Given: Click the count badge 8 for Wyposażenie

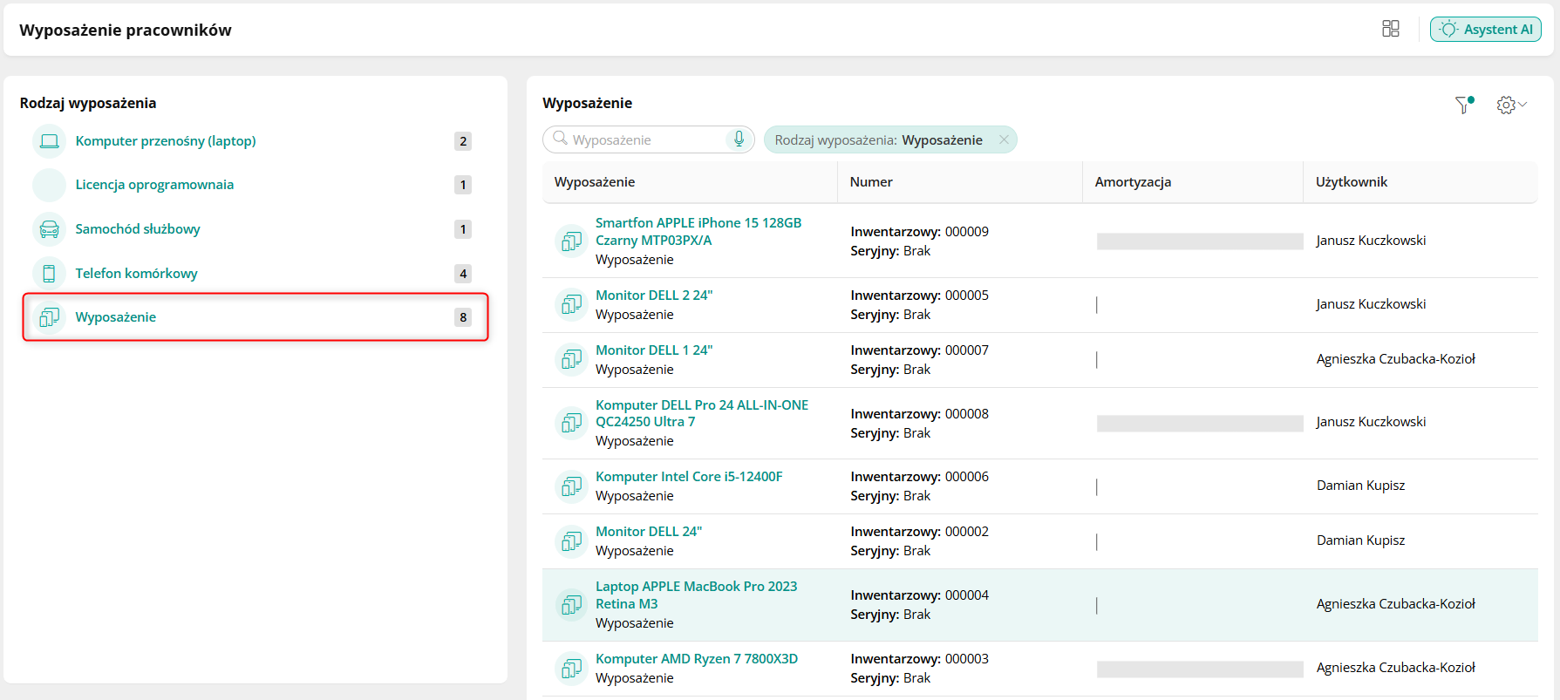Looking at the screenshot, I should click(463, 317).
